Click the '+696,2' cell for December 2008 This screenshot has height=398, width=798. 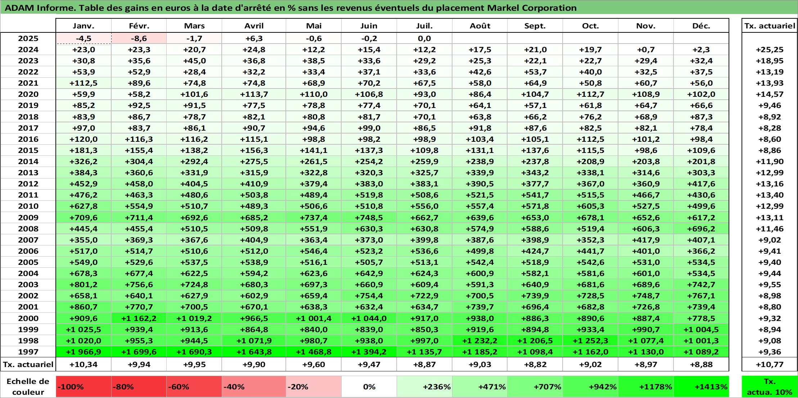tap(701, 229)
